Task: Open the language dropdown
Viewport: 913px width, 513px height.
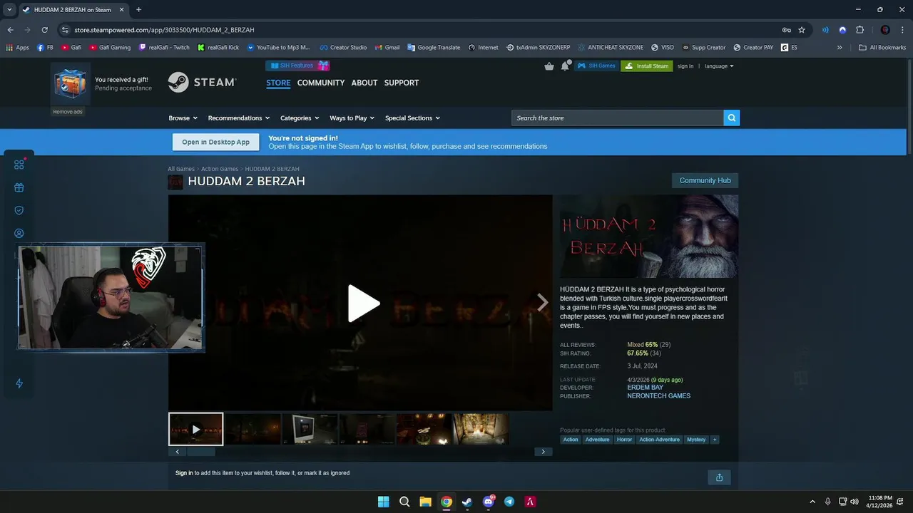Action: click(719, 66)
